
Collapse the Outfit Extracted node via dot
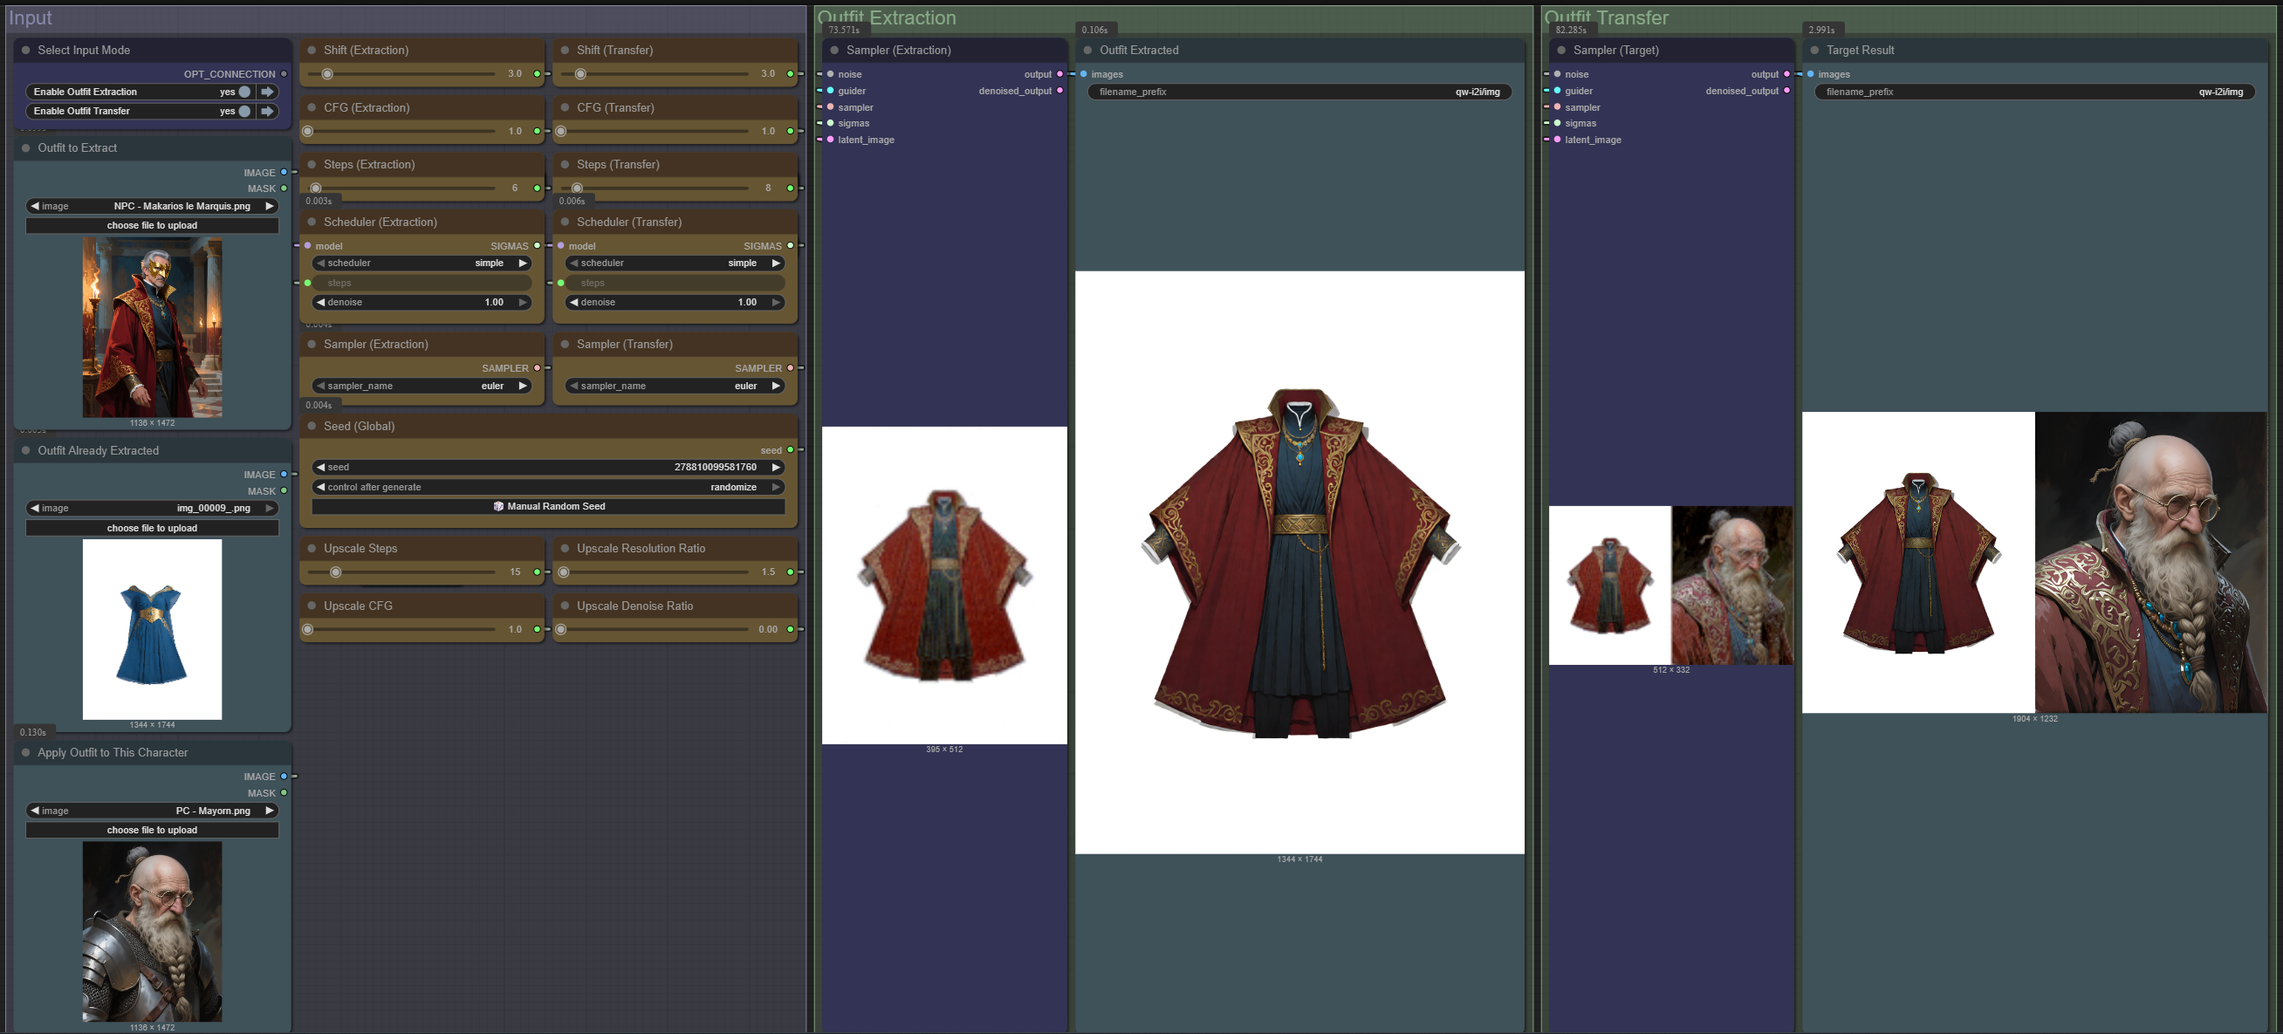[1087, 51]
